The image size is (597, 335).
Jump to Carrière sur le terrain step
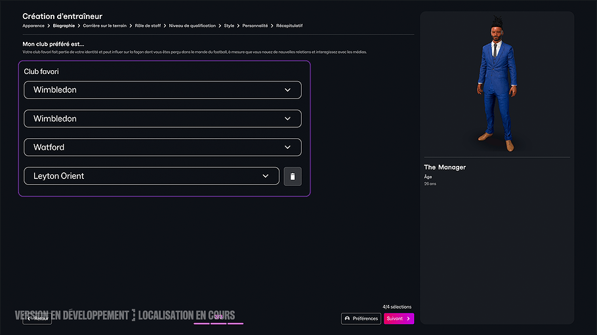pos(105,26)
